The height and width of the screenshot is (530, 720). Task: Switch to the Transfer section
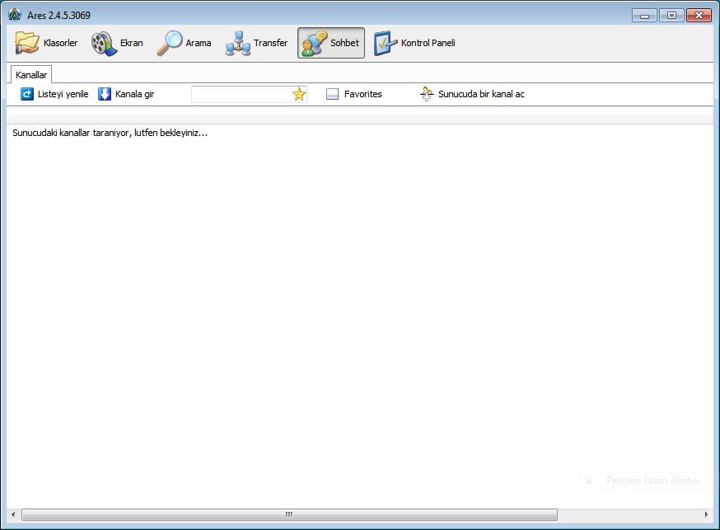pos(256,43)
